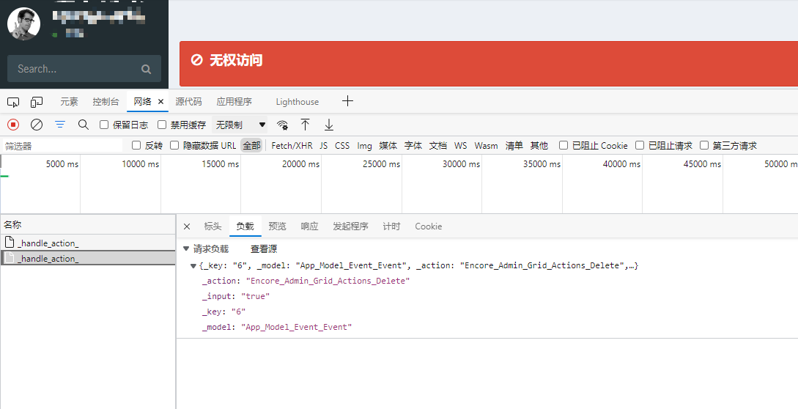Filter requests by JS
This screenshot has height=409, width=798.
[324, 146]
